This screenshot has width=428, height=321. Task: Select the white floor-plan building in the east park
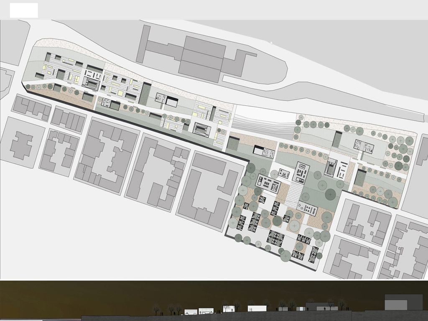[363, 146]
